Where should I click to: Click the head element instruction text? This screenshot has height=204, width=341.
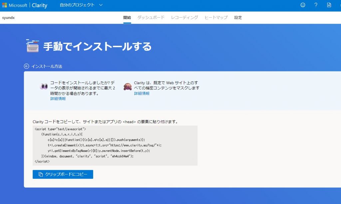pyautogui.click(x=105, y=122)
